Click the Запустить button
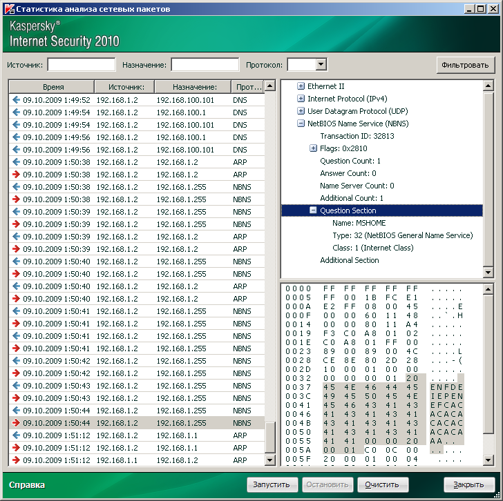 click(x=272, y=484)
